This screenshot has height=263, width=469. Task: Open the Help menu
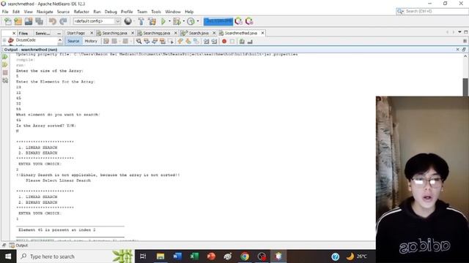(189, 12)
